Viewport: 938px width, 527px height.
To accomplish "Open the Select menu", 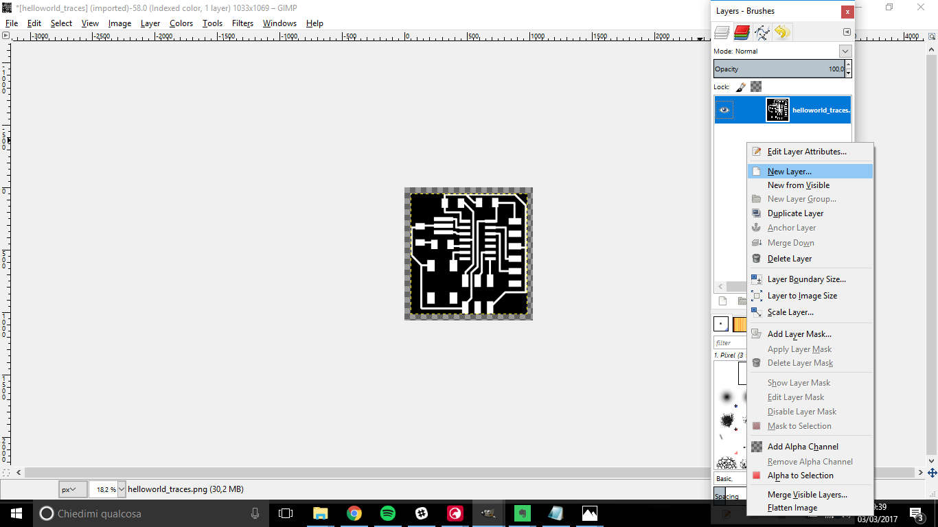I will click(61, 23).
